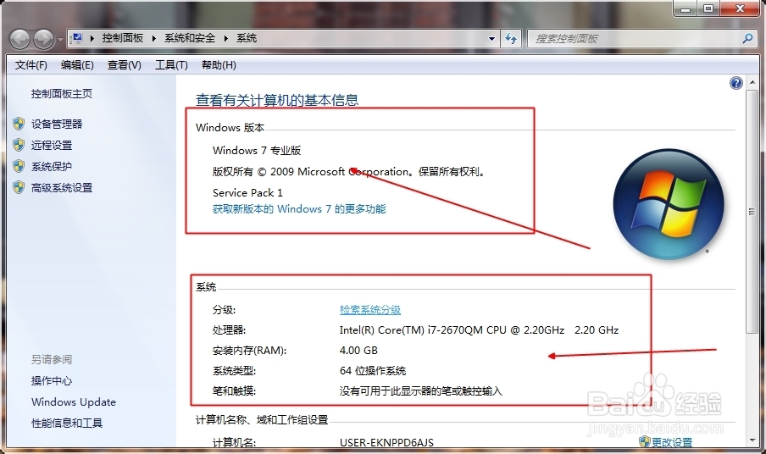The image size is (766, 454).
Task: Maximize the System window
Action: 708,8
